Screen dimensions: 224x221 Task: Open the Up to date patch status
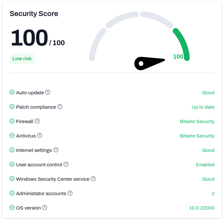tap(203, 107)
